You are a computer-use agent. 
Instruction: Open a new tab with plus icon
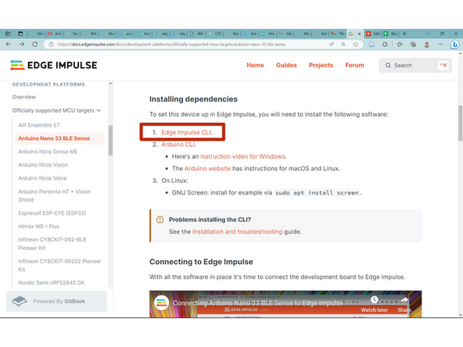pos(404,34)
